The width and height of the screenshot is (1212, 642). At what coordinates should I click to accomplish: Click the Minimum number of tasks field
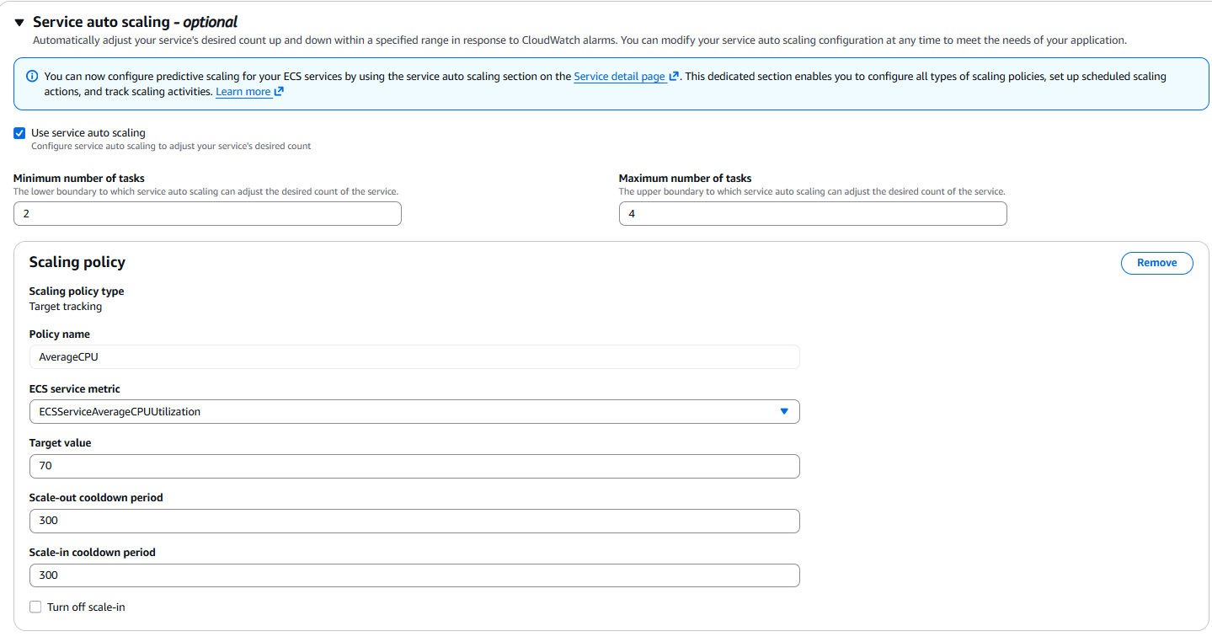[x=207, y=214]
